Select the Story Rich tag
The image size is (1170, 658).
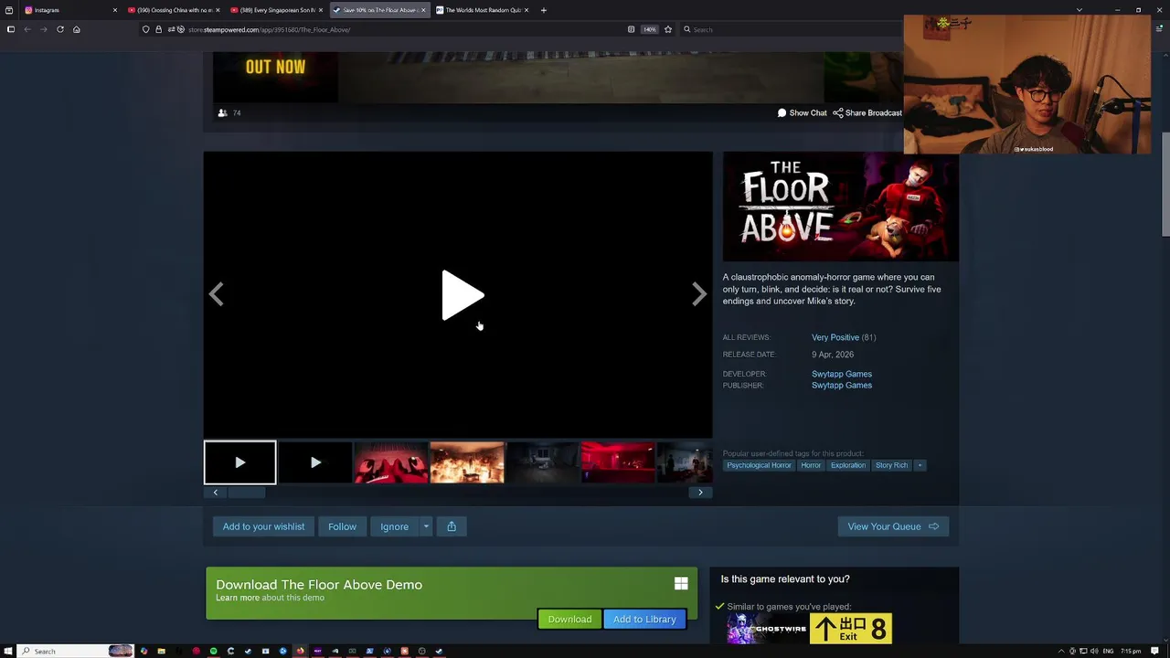891,465
